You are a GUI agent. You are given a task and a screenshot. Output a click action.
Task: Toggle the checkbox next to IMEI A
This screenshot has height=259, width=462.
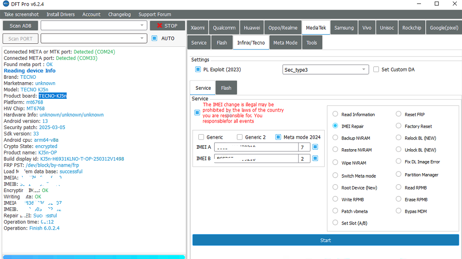point(315,147)
